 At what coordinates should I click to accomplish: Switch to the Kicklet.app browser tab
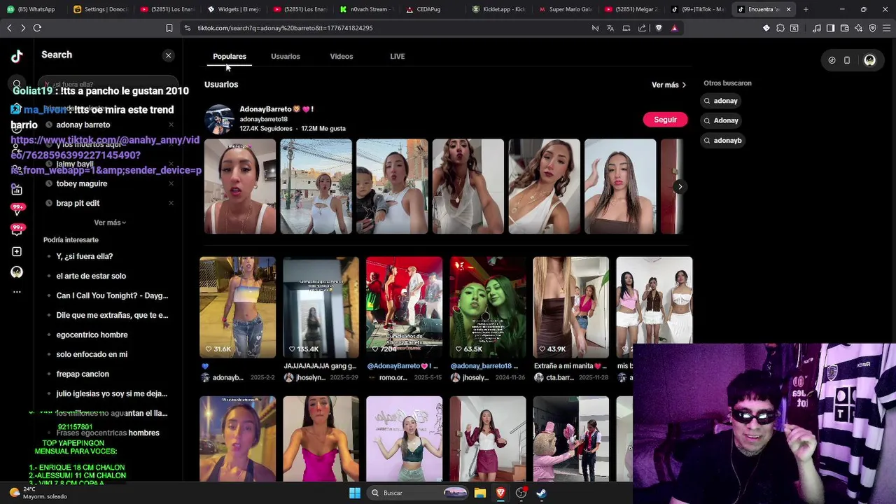click(x=498, y=9)
